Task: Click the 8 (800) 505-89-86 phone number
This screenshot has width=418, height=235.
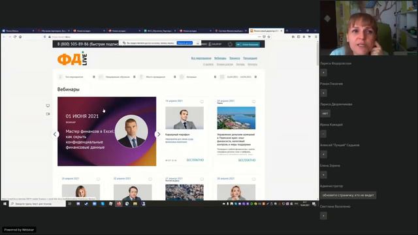Action: (x=72, y=44)
